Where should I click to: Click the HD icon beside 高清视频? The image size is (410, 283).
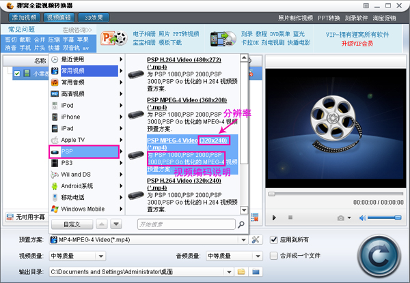point(55,94)
